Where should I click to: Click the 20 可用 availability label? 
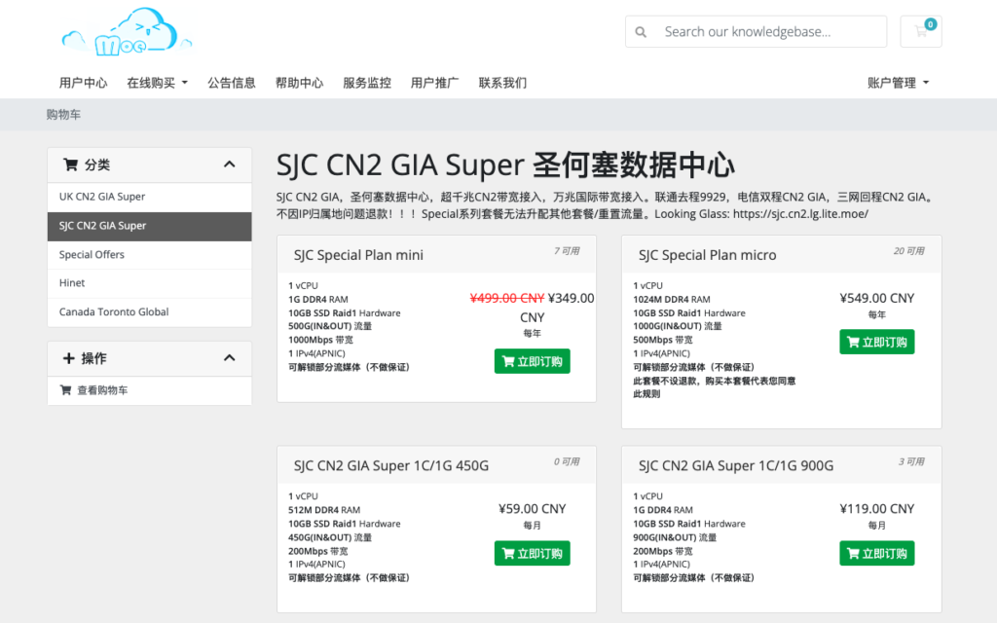click(908, 251)
